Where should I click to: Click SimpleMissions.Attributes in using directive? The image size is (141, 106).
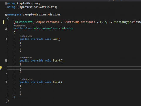[36, 7]
